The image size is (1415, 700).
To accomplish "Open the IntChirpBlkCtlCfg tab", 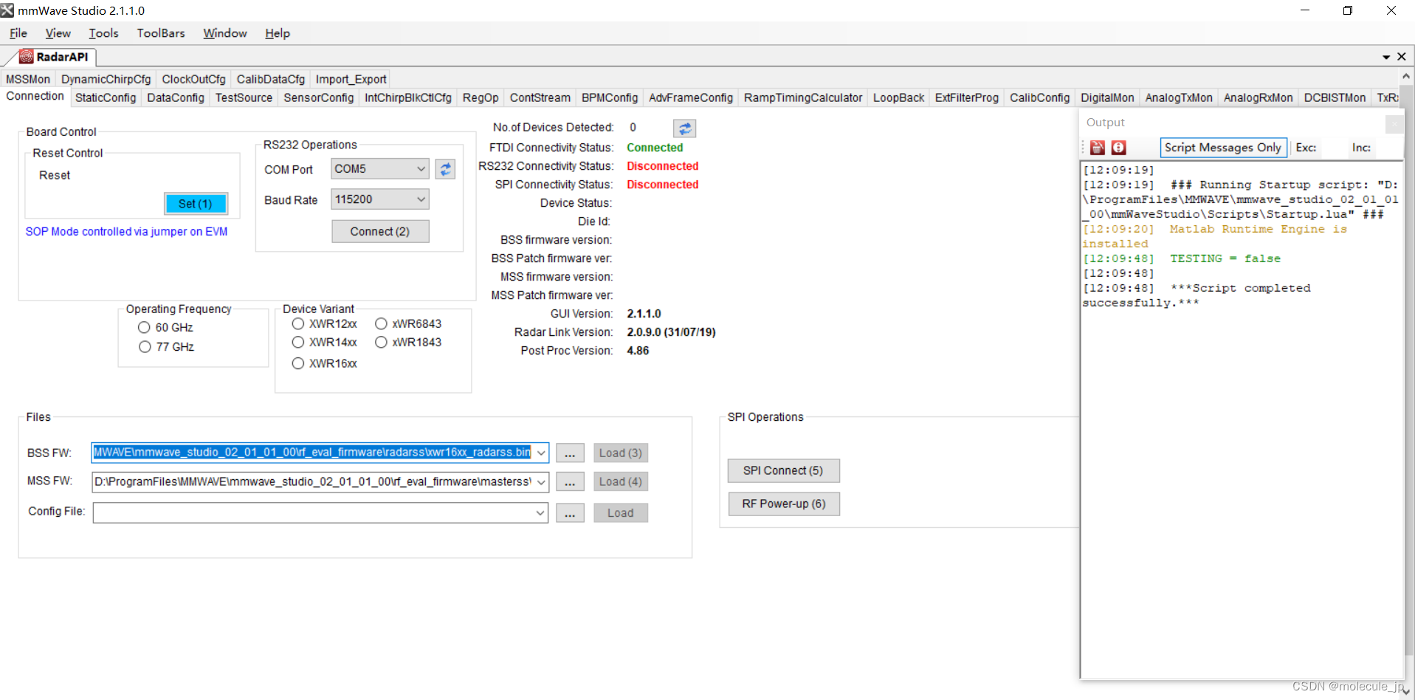I will [408, 98].
